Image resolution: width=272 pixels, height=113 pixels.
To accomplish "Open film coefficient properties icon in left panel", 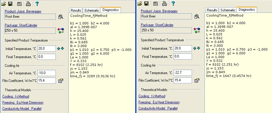I will [x=61, y=80].
